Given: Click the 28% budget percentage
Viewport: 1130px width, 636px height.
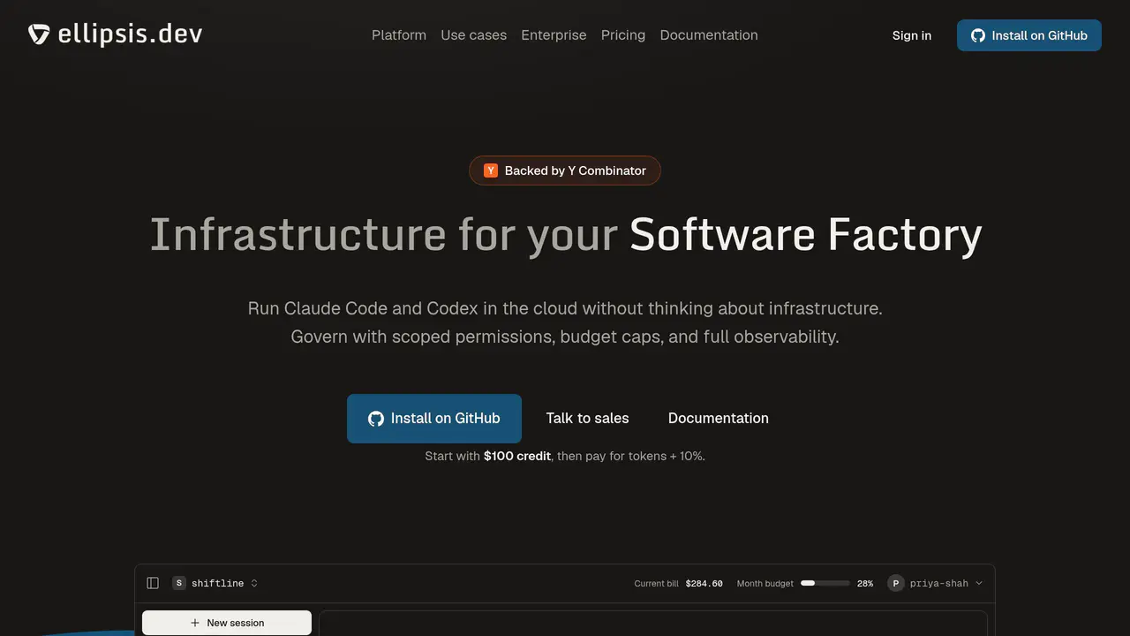Looking at the screenshot, I should point(865,583).
